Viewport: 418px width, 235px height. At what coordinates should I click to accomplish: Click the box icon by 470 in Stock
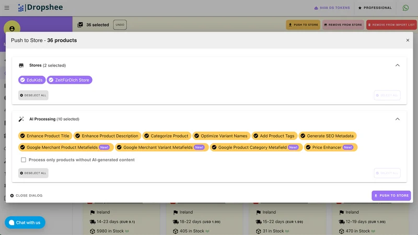342,231
